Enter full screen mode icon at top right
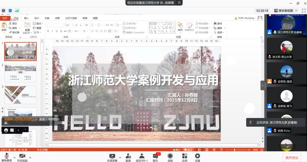Image resolution: width=307 pixels, height=162 pixels. [x=303, y=10]
